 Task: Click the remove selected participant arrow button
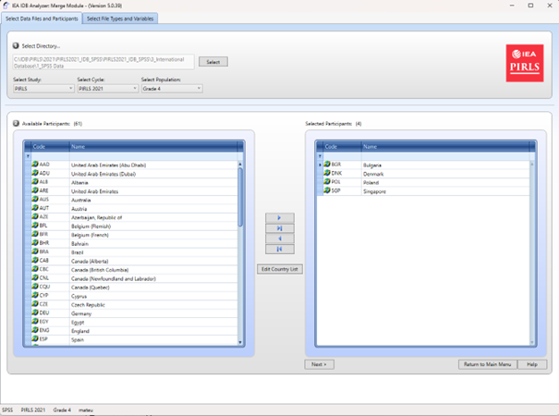click(x=279, y=239)
